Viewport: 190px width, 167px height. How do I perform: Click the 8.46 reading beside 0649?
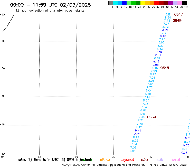155,68
